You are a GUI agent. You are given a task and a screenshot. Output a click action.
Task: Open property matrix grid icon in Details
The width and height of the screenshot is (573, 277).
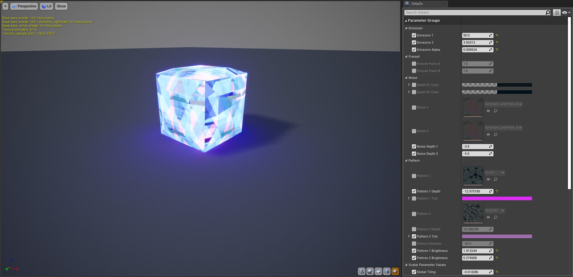556,13
